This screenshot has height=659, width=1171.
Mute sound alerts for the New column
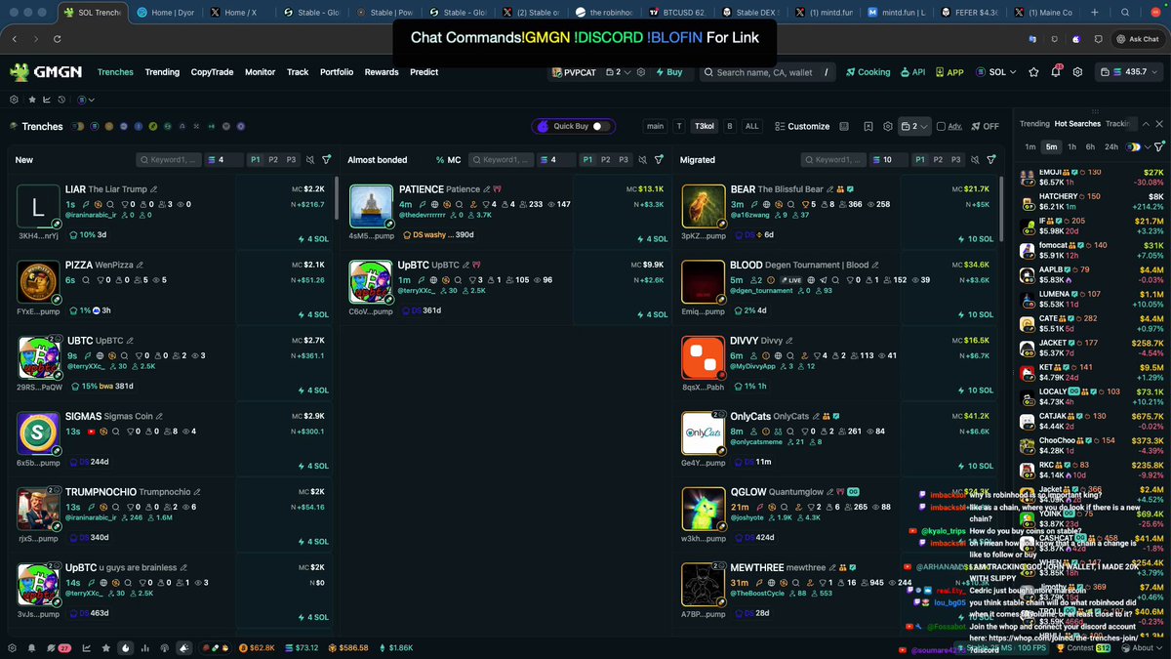pyautogui.click(x=310, y=159)
